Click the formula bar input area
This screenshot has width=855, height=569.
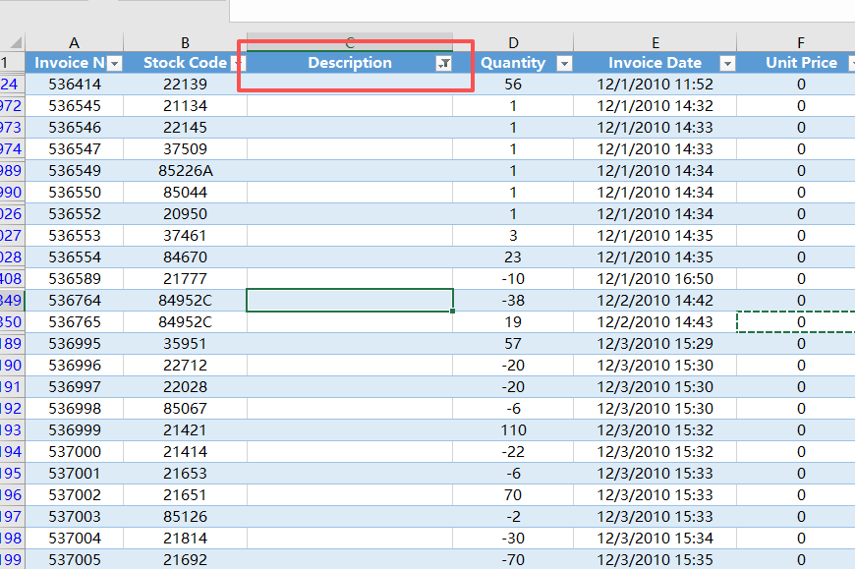pos(542,11)
